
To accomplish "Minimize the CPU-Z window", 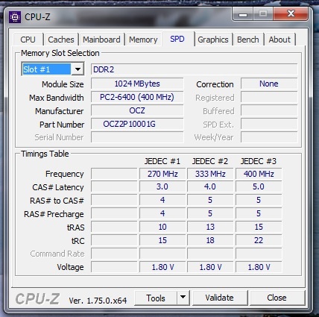I will click(x=243, y=14).
